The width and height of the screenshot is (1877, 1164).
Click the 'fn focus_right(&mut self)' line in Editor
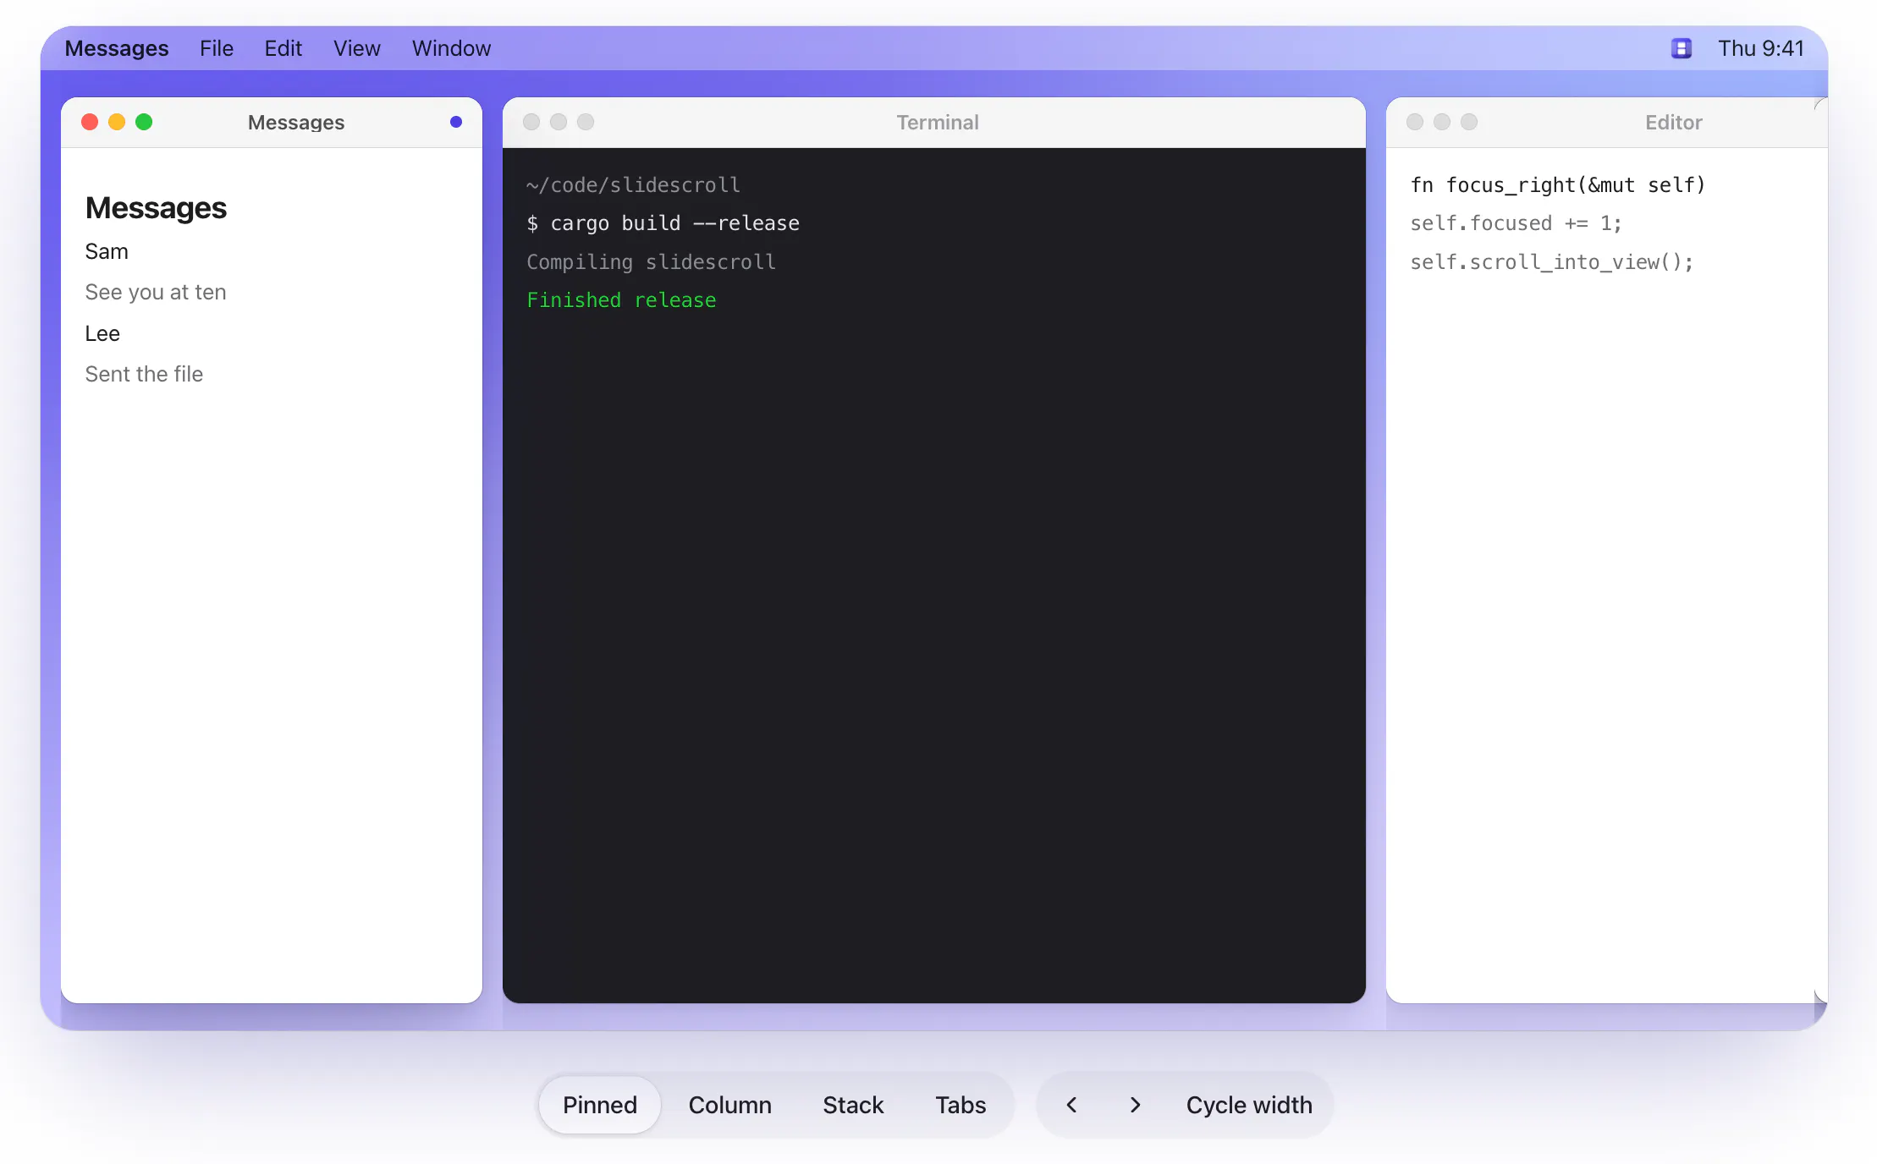[1557, 184]
